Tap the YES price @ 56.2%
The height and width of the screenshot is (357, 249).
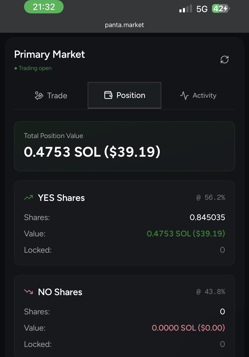(211, 198)
